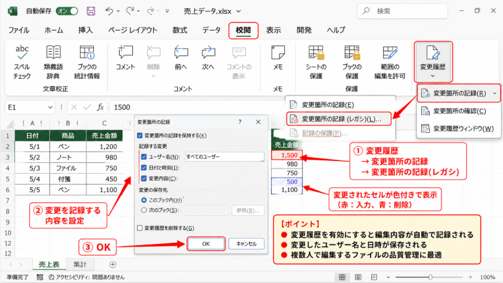503x283 pixels.
Task: Select 変更箇所の記録(E) submenu entry
Action: click(340, 105)
